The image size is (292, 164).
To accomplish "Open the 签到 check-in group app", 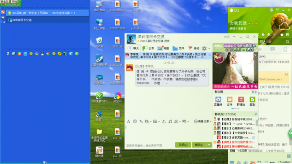I will pos(252,101).
